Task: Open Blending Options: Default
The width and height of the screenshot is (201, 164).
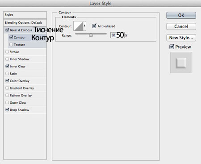Action: [25, 23]
